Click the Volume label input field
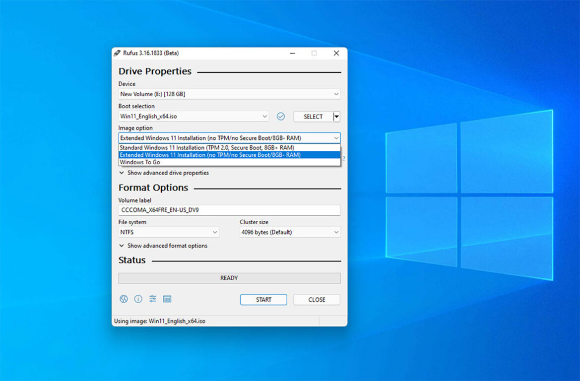The image size is (580, 381). click(229, 210)
